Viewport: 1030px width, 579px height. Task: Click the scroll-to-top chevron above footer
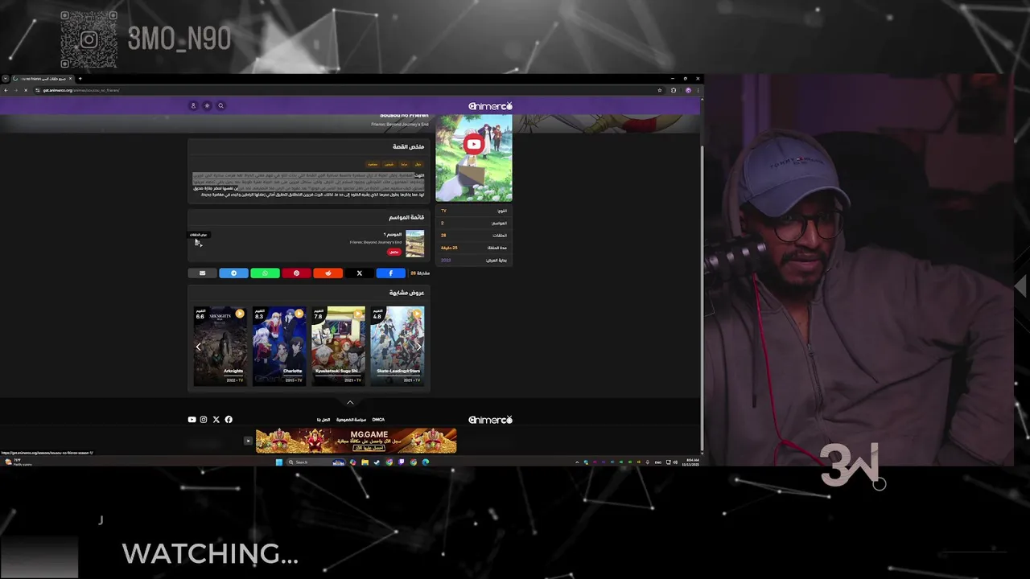pyautogui.click(x=350, y=402)
